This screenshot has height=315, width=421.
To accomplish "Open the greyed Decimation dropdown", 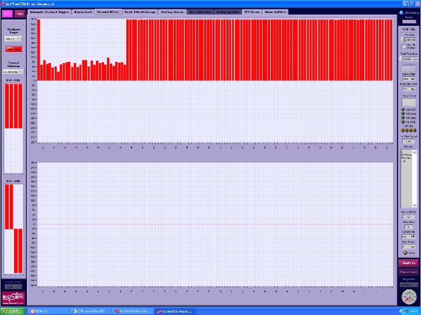I will point(409,69).
